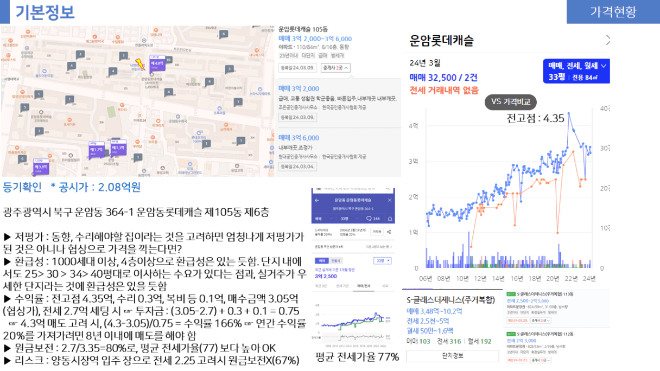Open the S-클래스더제니스 112동 listing

[x=545, y=334]
